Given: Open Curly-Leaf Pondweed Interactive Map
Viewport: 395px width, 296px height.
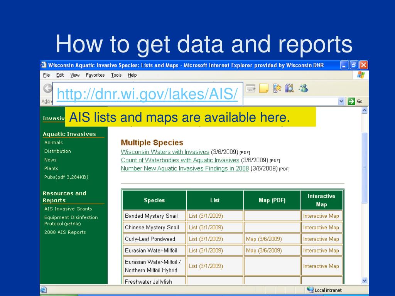Looking at the screenshot, I should [x=321, y=239].
